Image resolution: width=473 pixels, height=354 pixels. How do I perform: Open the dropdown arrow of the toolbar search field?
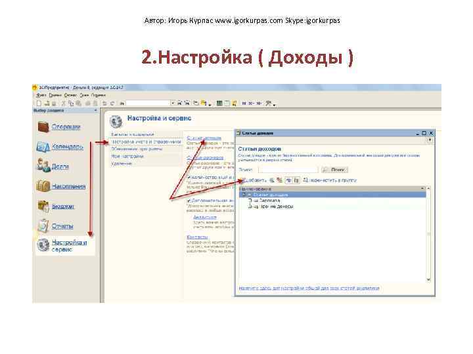[173, 104]
